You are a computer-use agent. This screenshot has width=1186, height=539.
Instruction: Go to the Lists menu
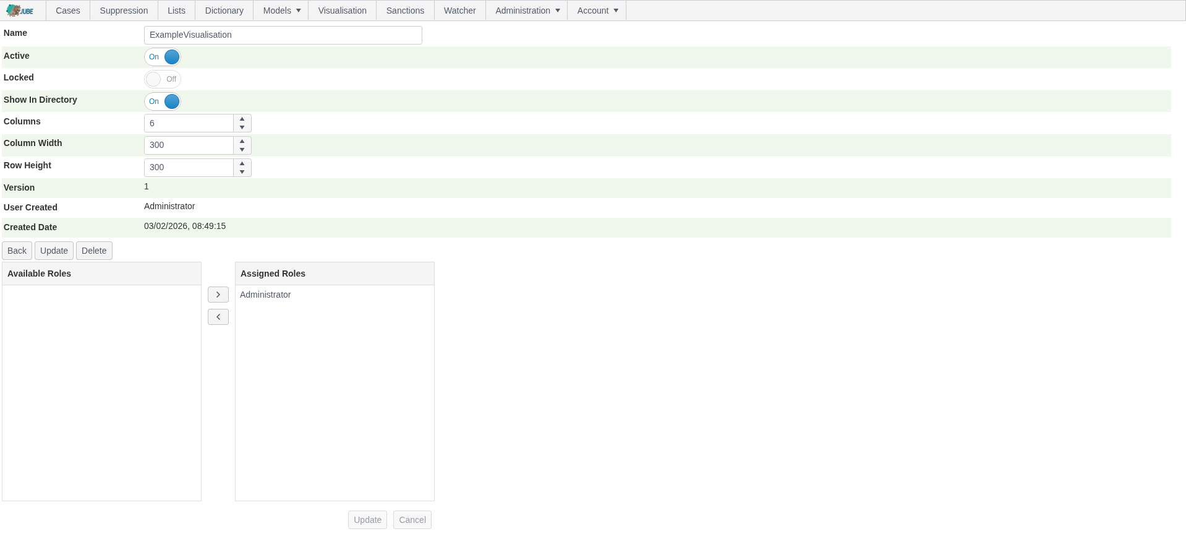[176, 11]
